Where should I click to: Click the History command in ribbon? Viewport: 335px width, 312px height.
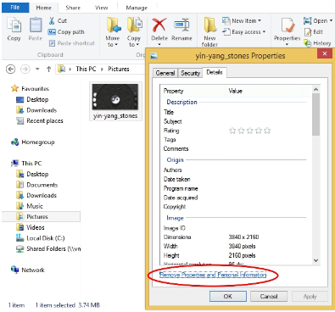click(x=317, y=43)
